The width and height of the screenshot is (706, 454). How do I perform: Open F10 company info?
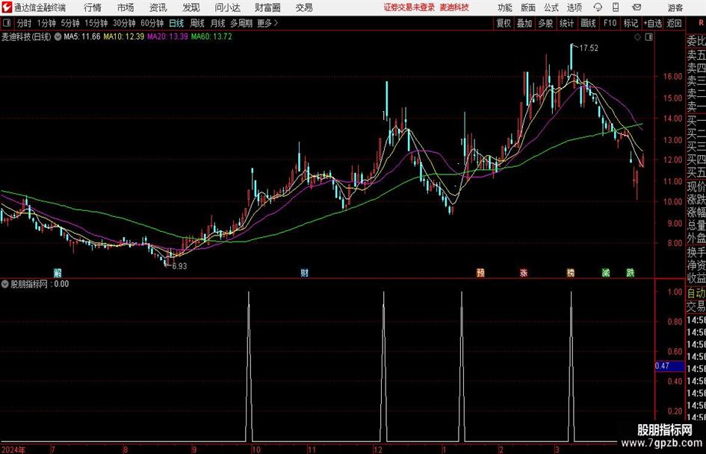(x=610, y=23)
